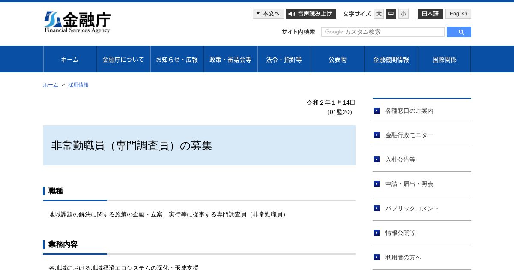The width and height of the screenshot is (514, 270).
Task: Open 法令・指針等 in the navigation bar
Action: [284, 59]
